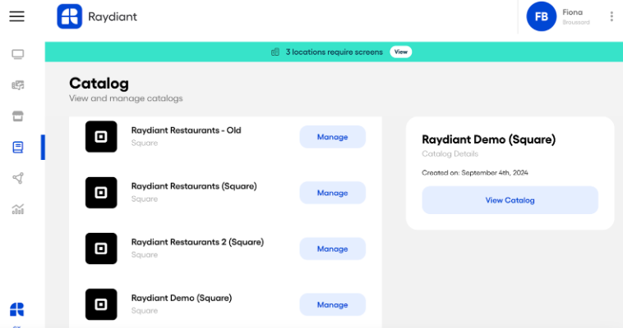Viewport: 623px width, 328px height.
Task: Click the View Catalog button
Action: coord(510,200)
